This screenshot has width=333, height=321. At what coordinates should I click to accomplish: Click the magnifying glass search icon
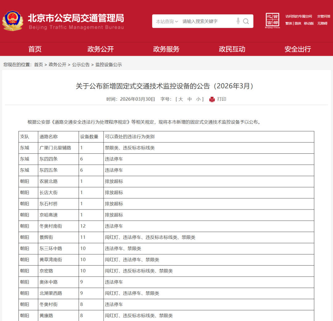[x=246, y=21]
